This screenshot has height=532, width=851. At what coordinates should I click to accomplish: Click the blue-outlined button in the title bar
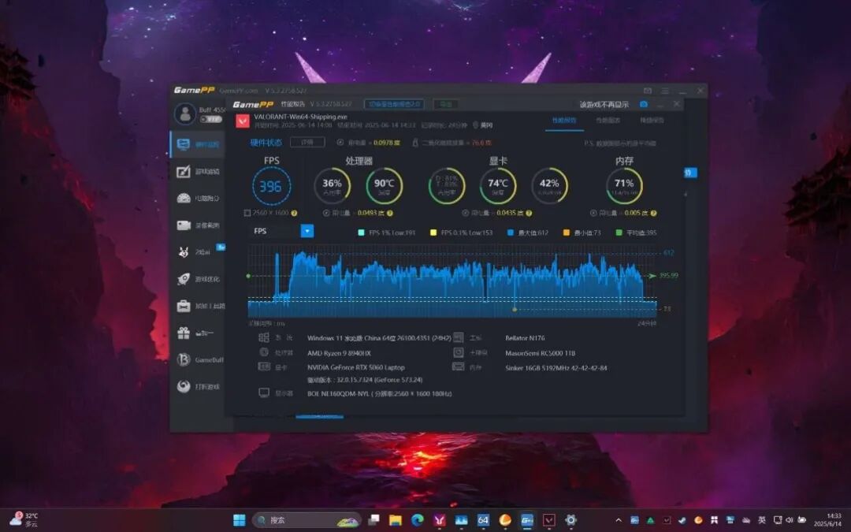(x=393, y=104)
